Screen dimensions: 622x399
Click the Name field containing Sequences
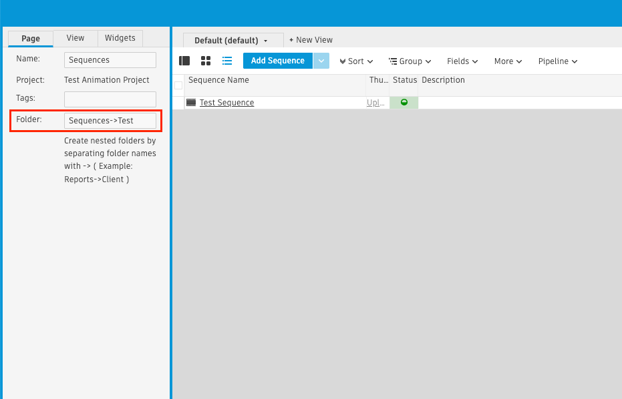[x=110, y=60]
